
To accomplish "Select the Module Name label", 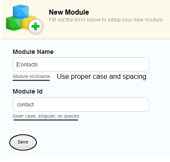I will coord(33,52).
